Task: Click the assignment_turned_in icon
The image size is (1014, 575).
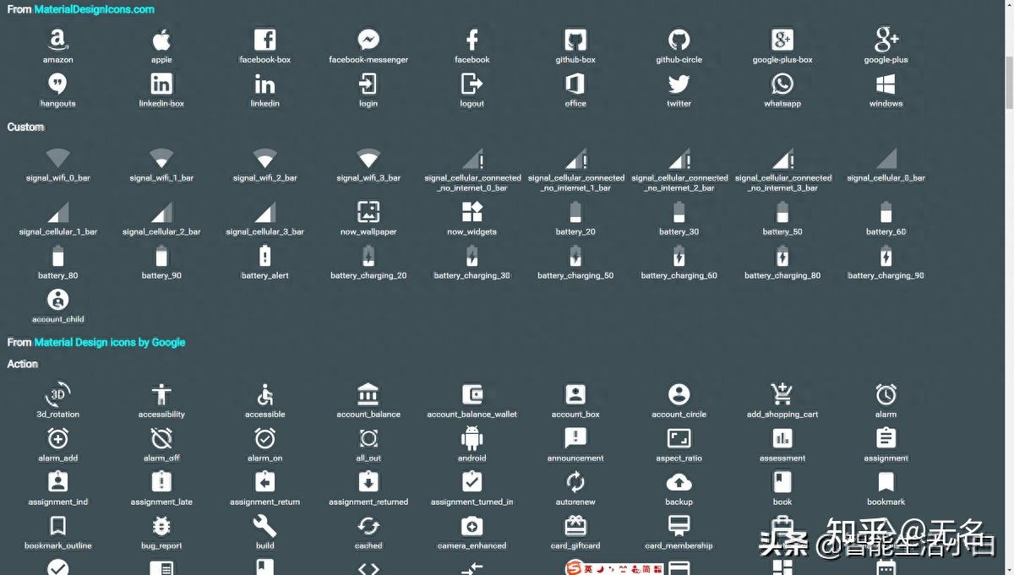Action: pos(472,481)
